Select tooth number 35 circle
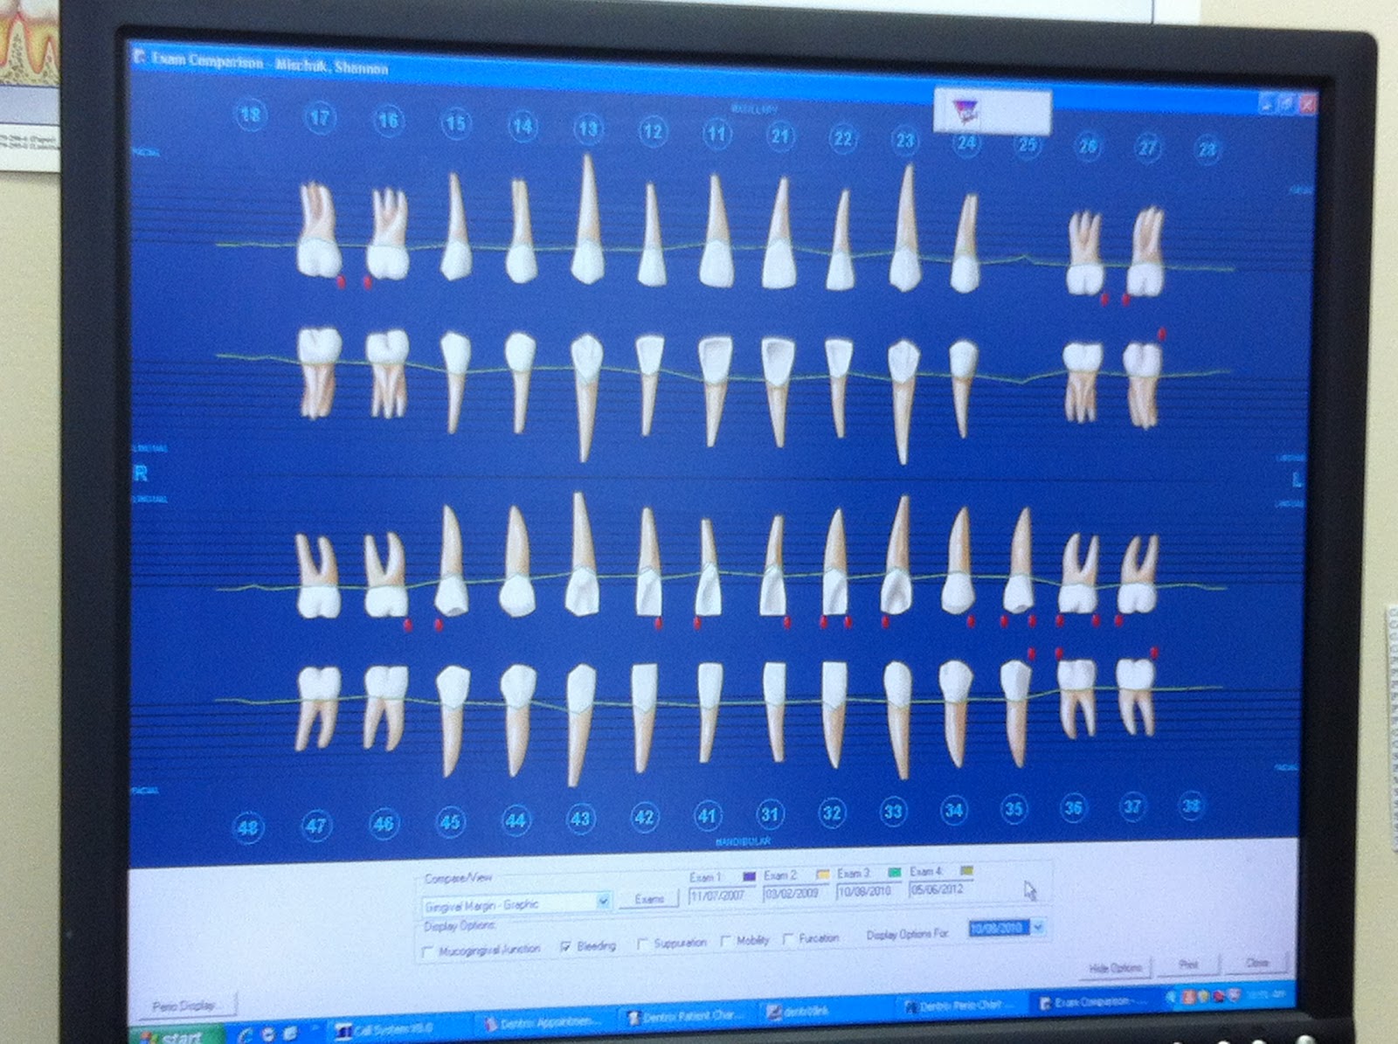The image size is (1398, 1044). pos(1014,809)
